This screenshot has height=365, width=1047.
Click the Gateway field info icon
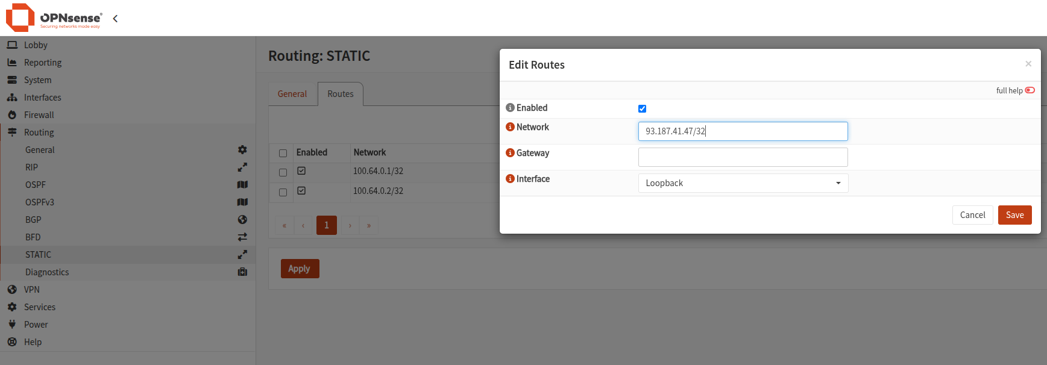510,153
